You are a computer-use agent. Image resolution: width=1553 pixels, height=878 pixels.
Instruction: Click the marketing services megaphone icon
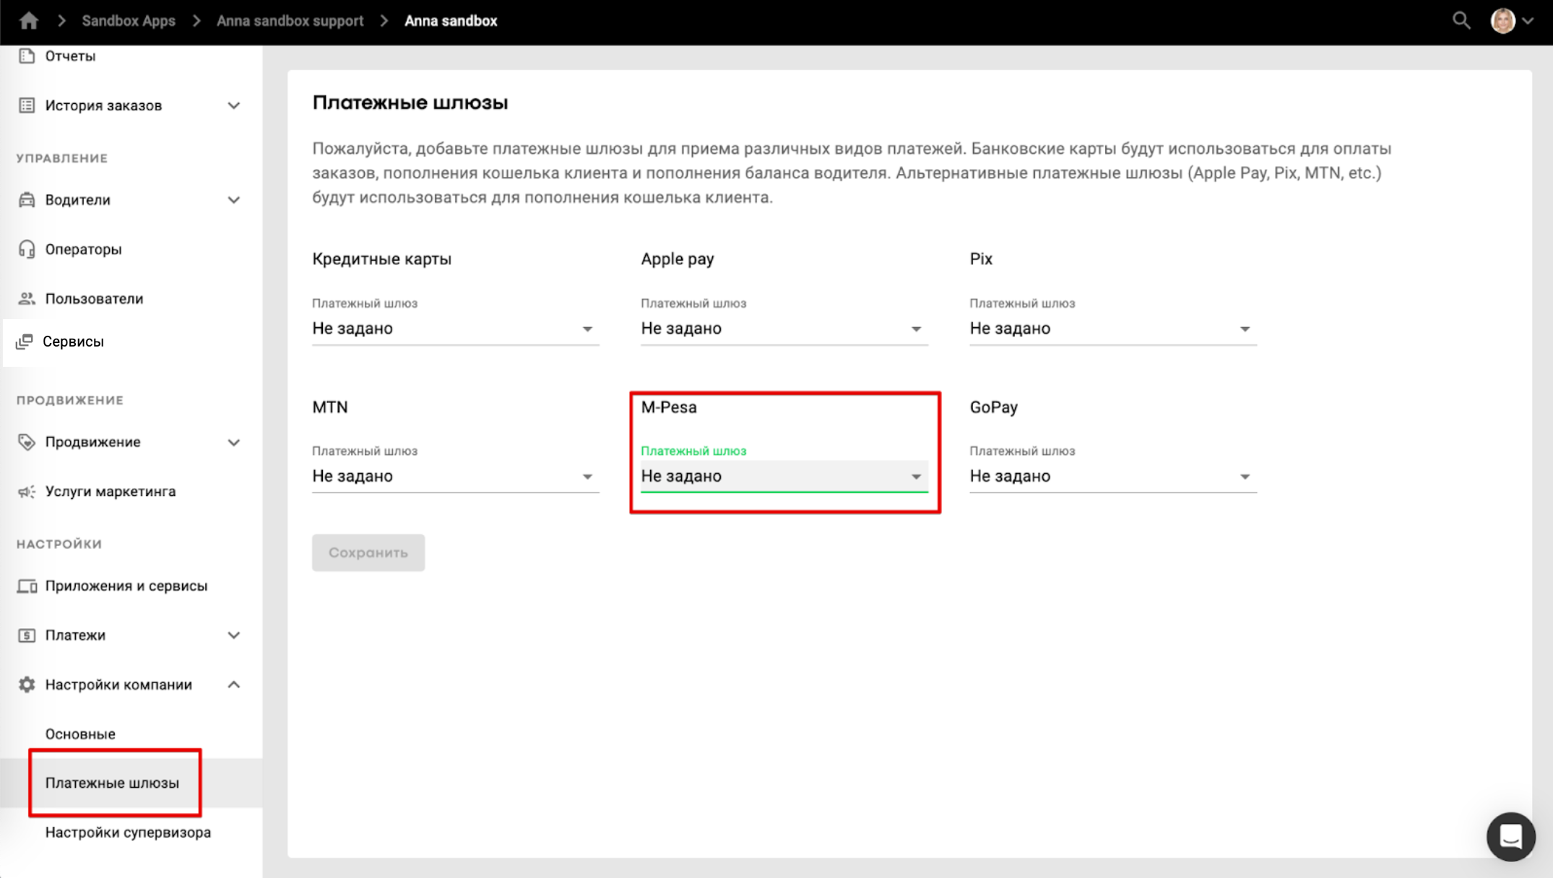point(27,492)
